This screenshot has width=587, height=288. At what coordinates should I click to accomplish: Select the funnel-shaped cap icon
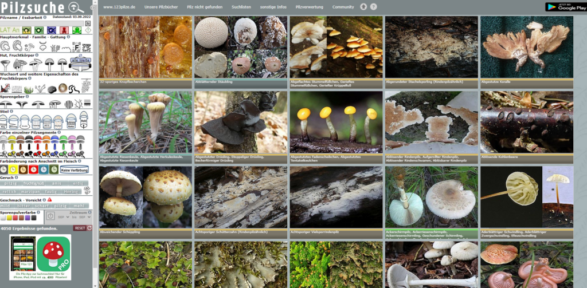[x=5, y=65]
